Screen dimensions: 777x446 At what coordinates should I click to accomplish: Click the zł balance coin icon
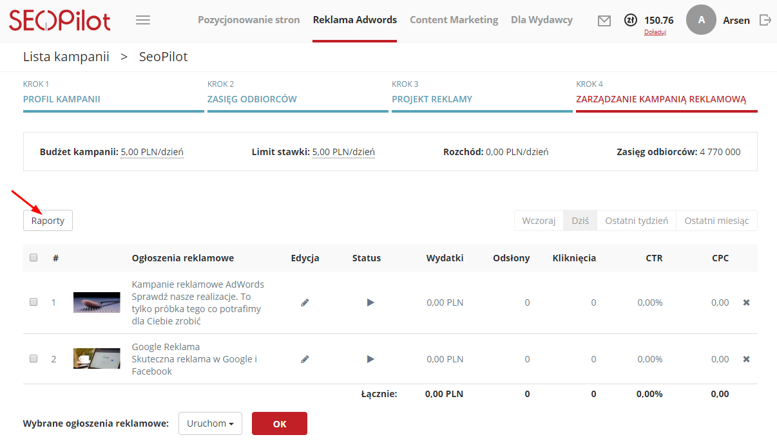pos(631,21)
